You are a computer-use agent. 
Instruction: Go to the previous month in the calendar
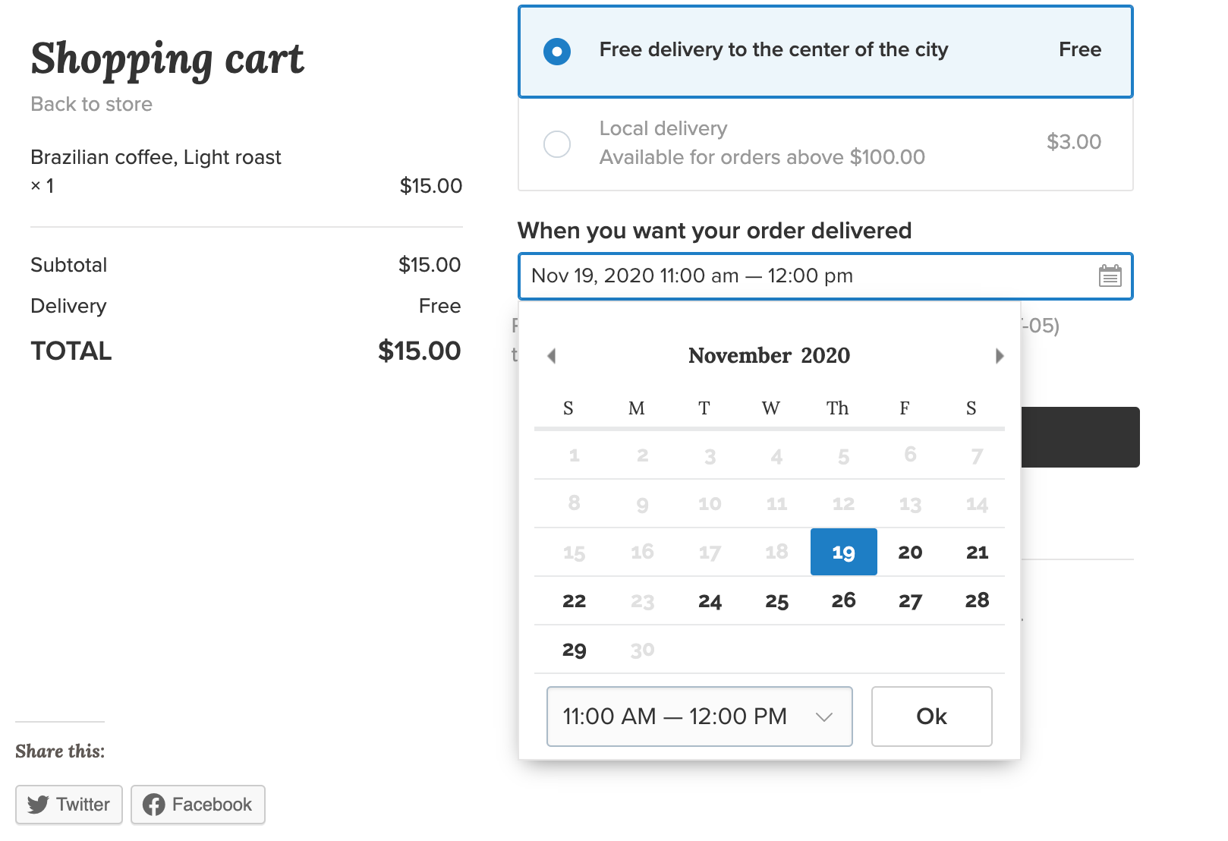[552, 355]
